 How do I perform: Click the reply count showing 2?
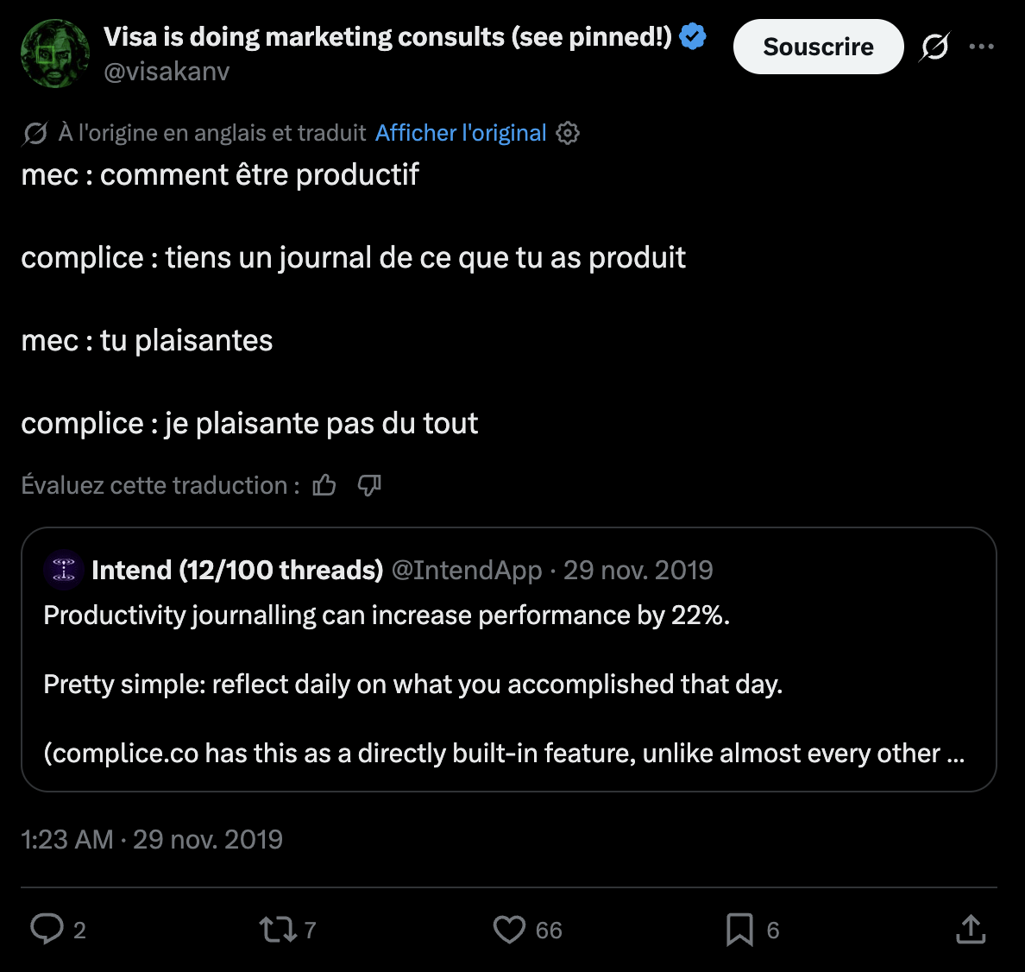tap(79, 930)
